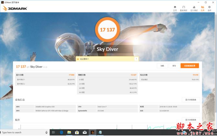Click the Physics score 13 427 value
The width and height of the screenshot is (217, 137).
click(133, 75)
